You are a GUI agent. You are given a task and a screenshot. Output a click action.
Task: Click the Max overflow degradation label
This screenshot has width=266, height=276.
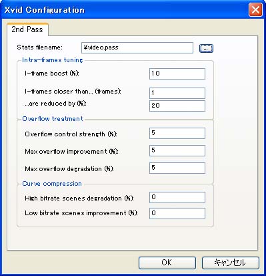click(69, 169)
